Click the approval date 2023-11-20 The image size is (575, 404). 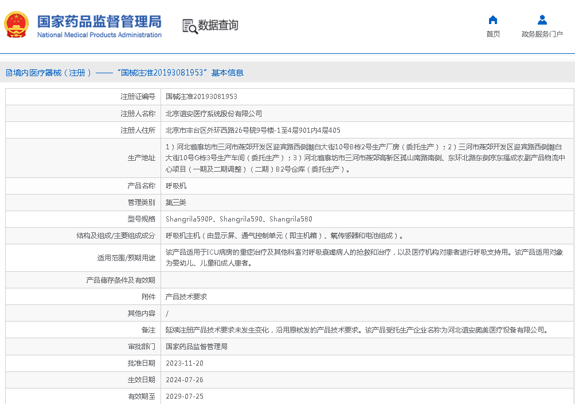point(185,363)
